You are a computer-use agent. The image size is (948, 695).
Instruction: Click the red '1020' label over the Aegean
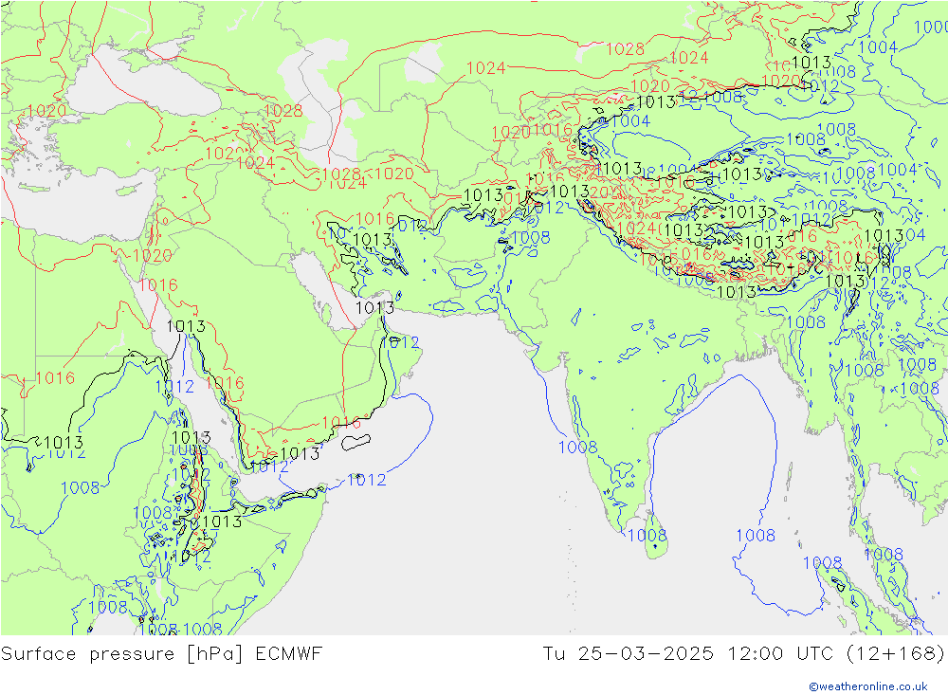tap(46, 111)
